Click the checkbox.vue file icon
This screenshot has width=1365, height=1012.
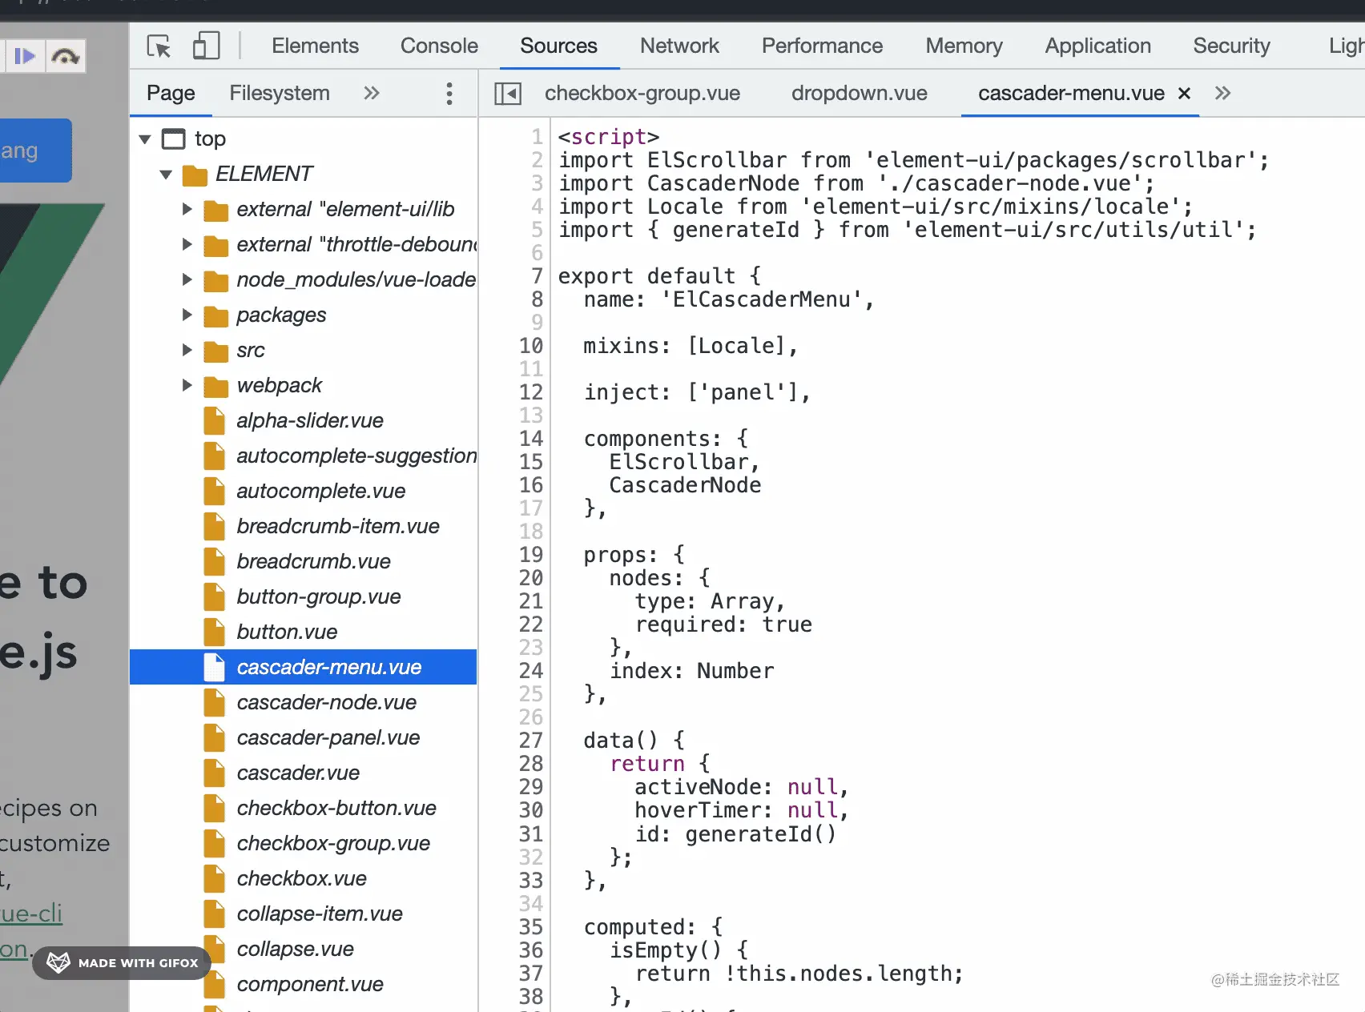pyautogui.click(x=214, y=878)
